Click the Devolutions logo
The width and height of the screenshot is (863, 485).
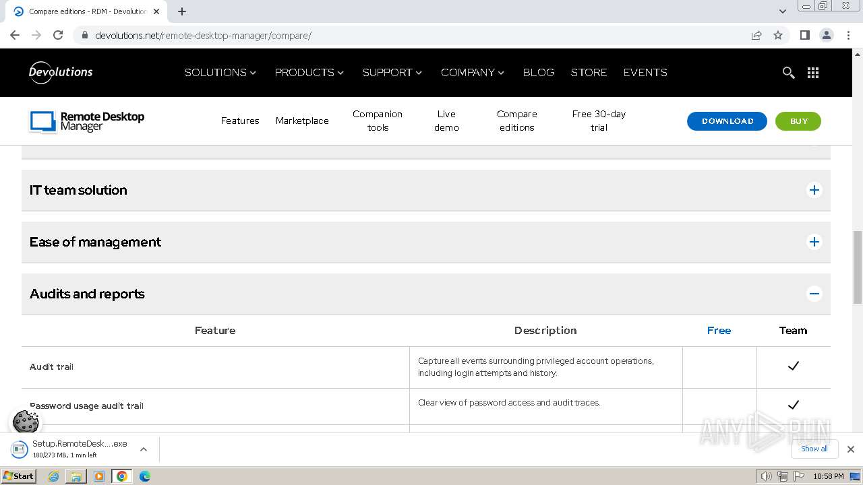tap(61, 72)
